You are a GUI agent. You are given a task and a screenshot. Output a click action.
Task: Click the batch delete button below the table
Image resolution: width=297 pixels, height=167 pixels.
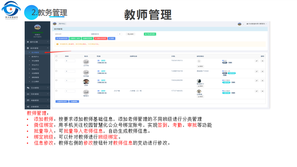tap(74, 101)
